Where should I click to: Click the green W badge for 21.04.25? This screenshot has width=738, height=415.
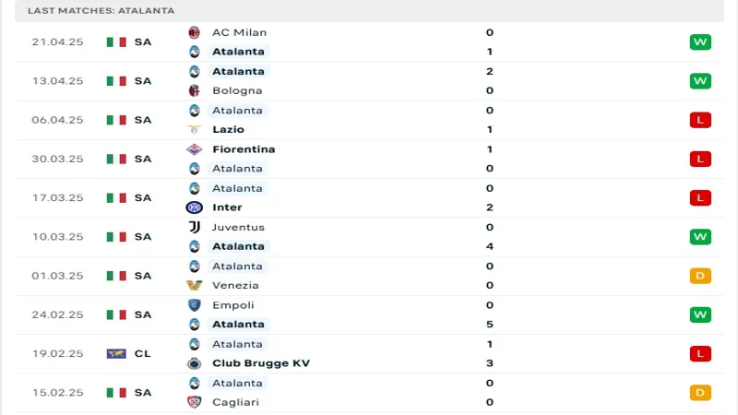(700, 41)
